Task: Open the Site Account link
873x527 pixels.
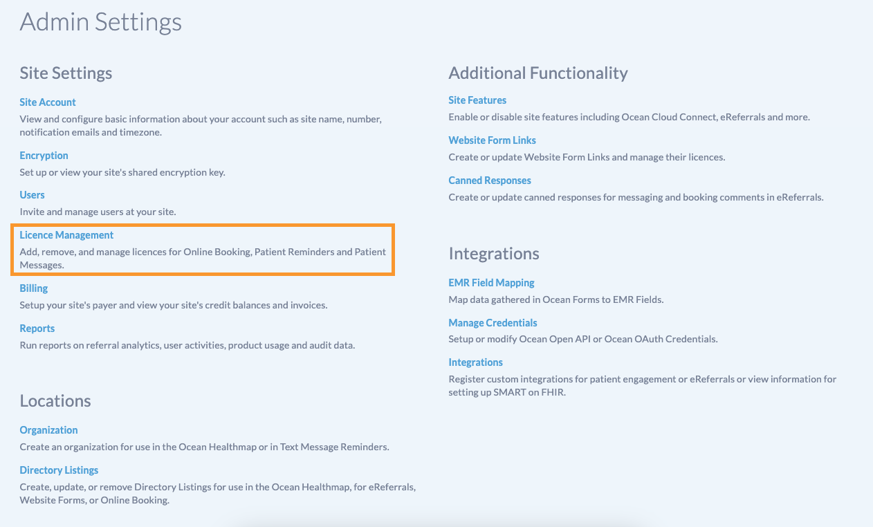Action: [48, 102]
